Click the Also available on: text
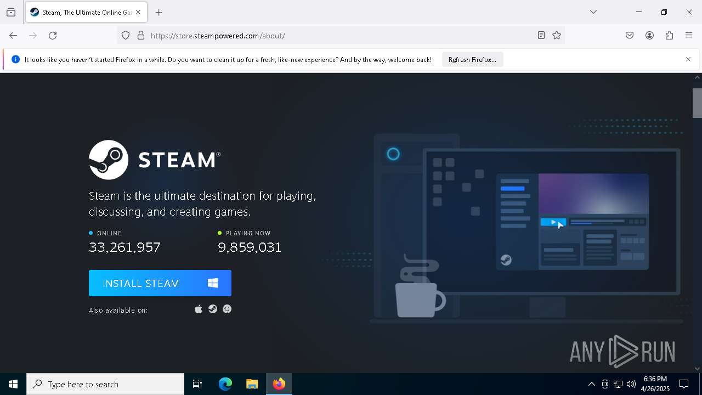Viewport: 702px width, 395px height. coord(118,310)
